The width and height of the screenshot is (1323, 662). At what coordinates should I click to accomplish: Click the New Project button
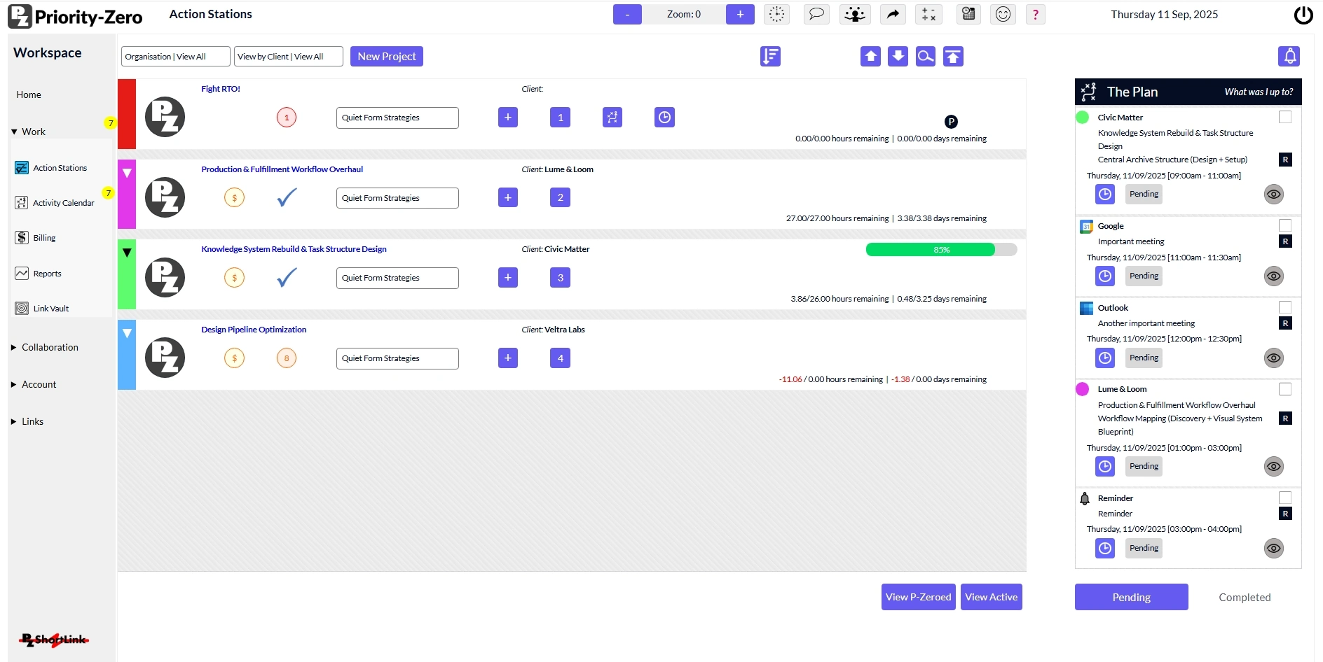[x=386, y=57]
